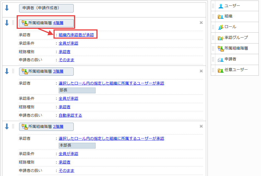261x176 pixels.
Task: Click the blue down arrow beside 4階層 step
Action: pyautogui.click(x=7, y=23)
